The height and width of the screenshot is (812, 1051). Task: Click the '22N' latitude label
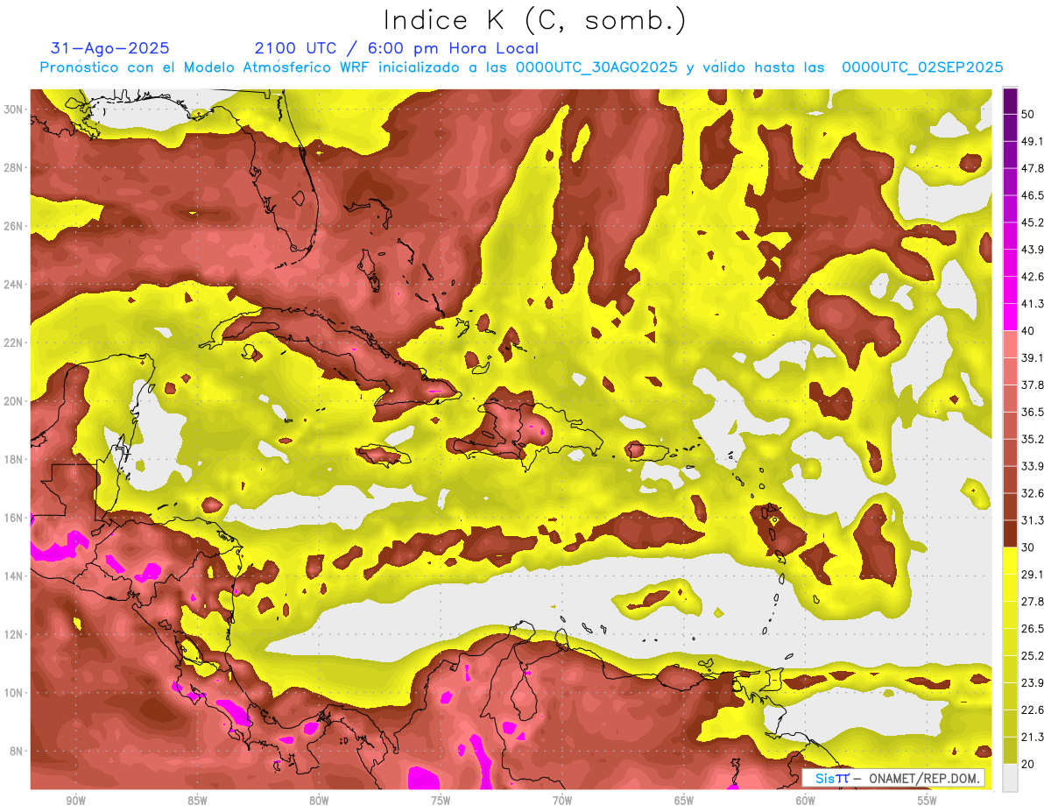click(x=14, y=342)
